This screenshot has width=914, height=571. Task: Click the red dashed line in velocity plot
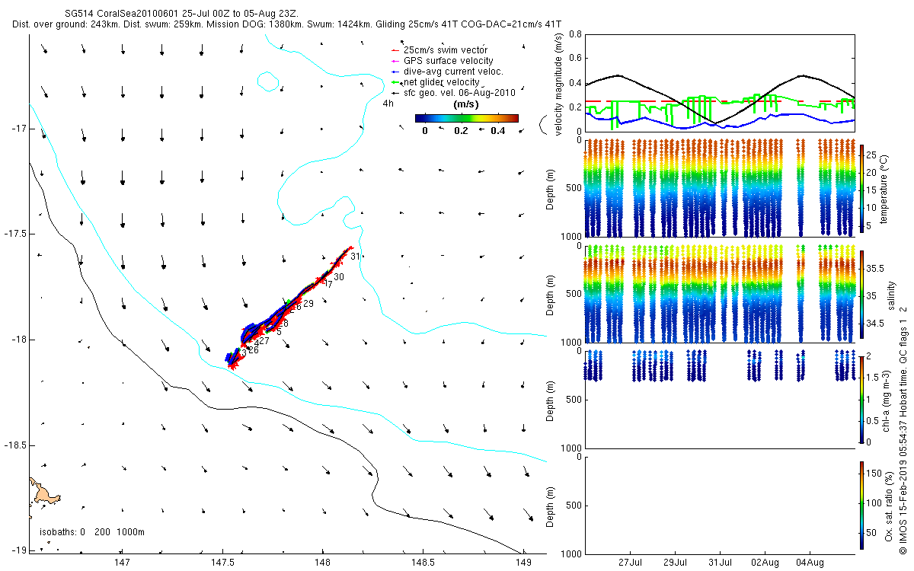pyautogui.click(x=719, y=101)
